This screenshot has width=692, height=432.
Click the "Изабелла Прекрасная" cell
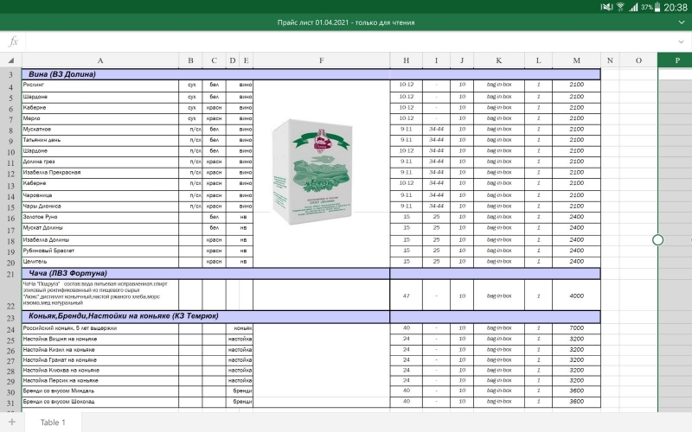100,173
